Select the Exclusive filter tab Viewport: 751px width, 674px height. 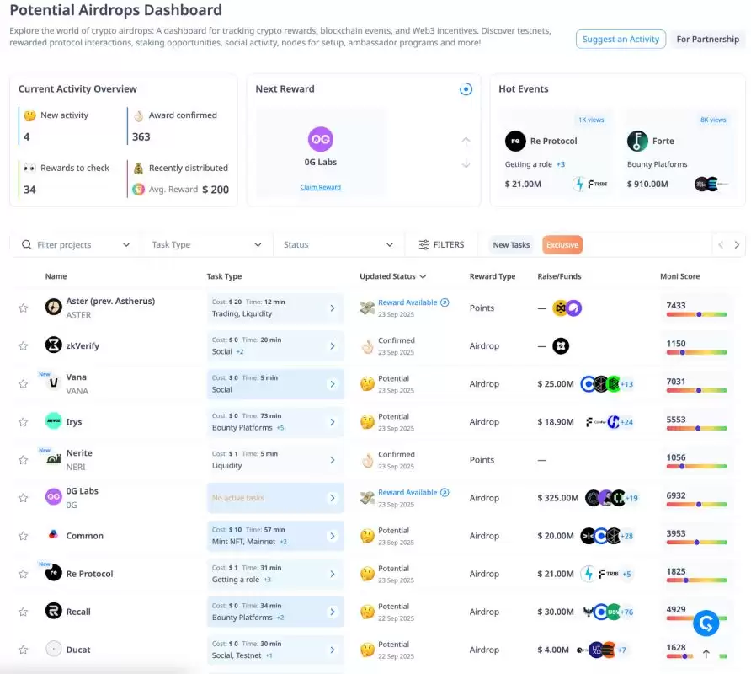562,245
